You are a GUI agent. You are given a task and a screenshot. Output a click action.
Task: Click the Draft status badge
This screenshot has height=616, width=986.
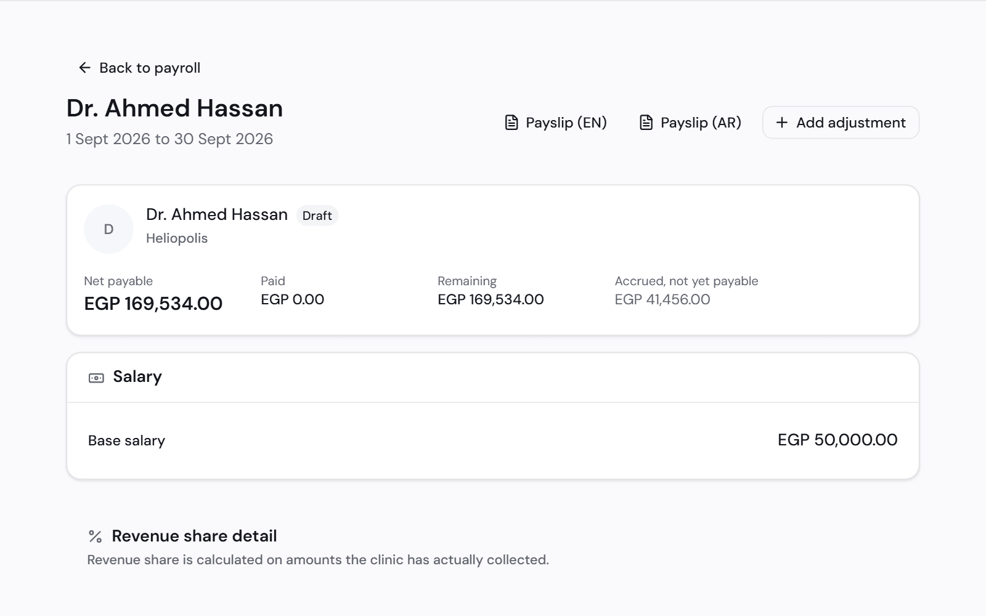317,216
